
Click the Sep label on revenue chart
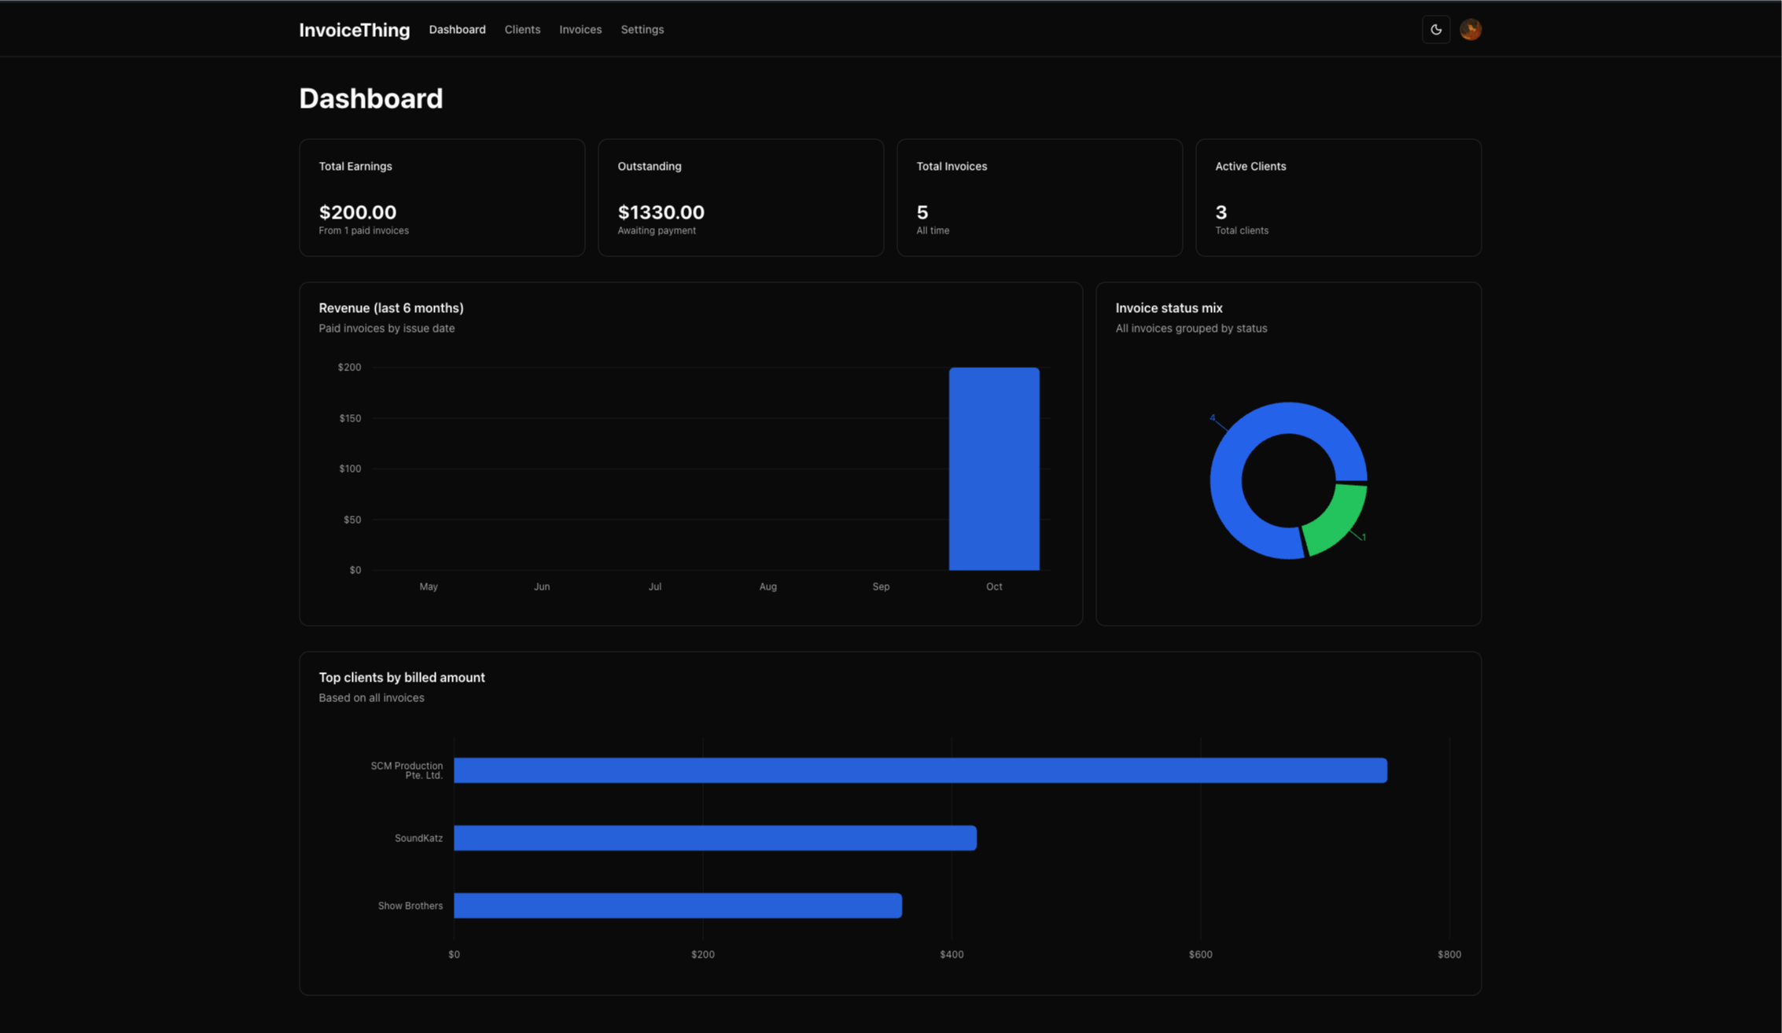pyautogui.click(x=880, y=586)
